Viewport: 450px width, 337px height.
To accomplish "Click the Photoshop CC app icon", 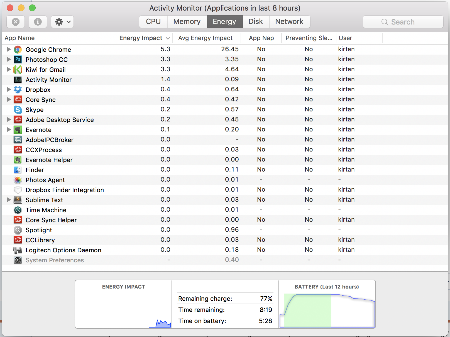I will pos(18,60).
